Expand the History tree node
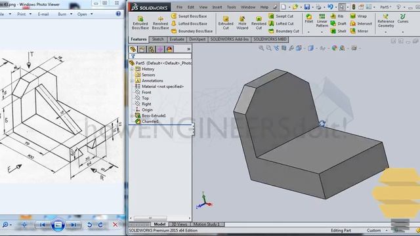The image size is (420, 236). coord(132,69)
